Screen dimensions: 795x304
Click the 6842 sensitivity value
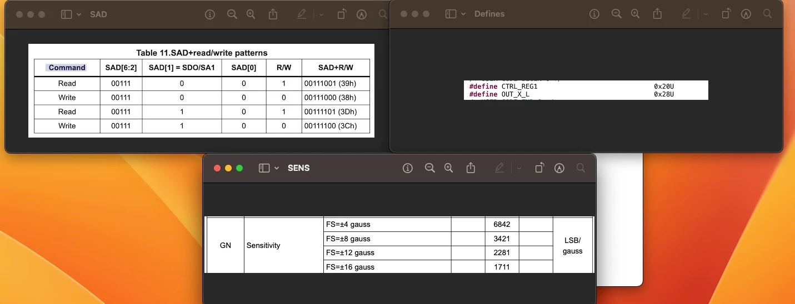click(502, 225)
